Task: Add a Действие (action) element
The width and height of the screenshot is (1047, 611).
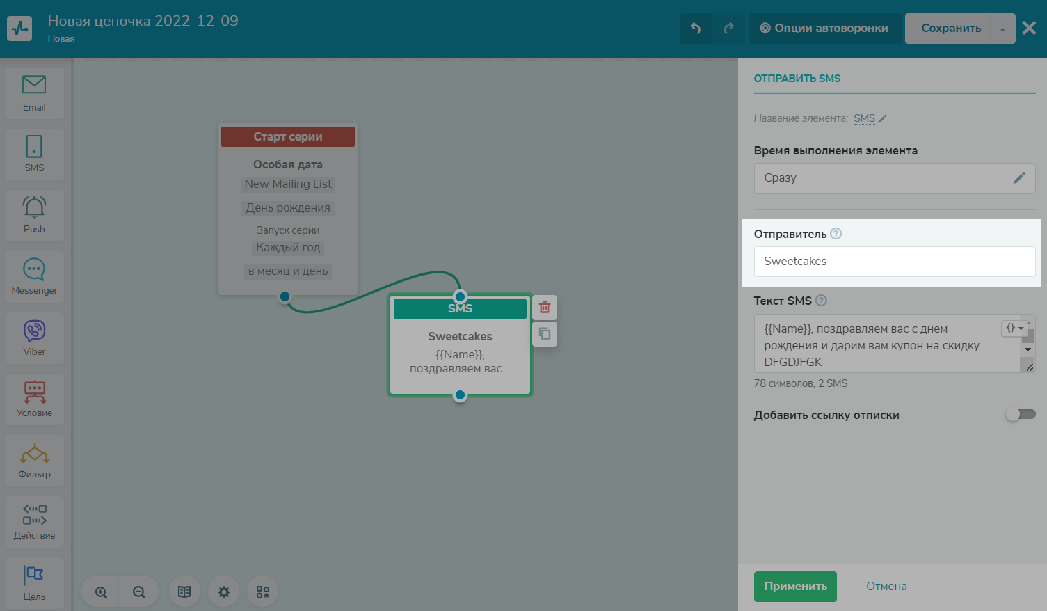Action: (x=34, y=522)
